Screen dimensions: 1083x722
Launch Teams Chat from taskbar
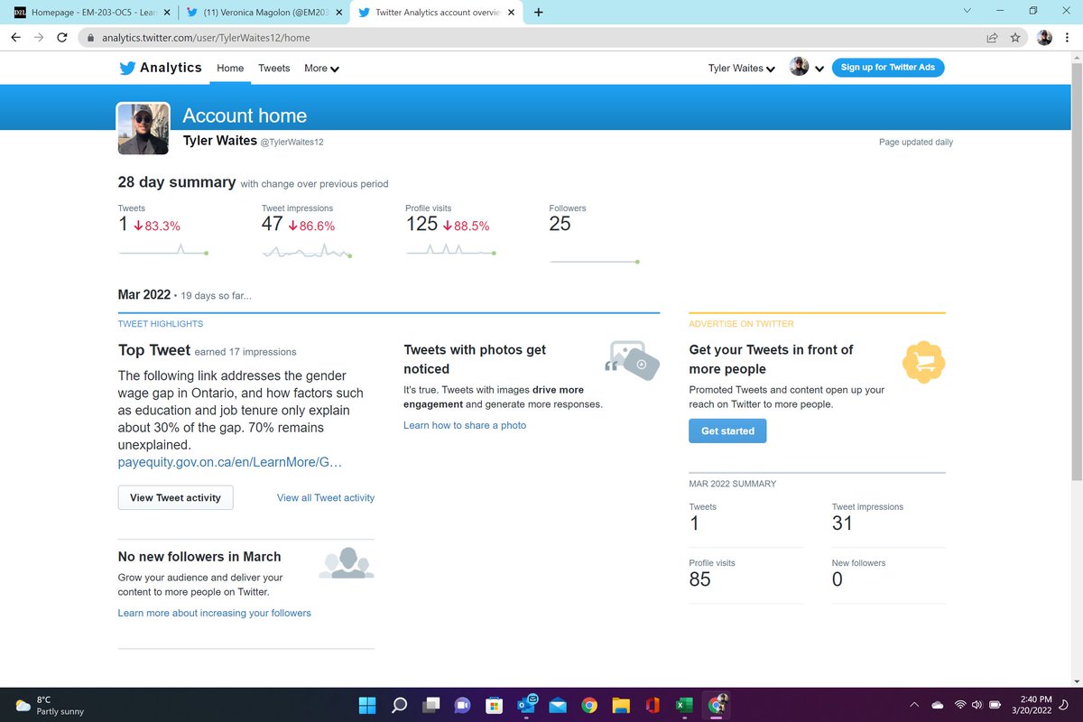click(x=462, y=704)
